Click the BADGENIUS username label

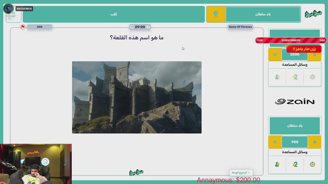[24, 9]
